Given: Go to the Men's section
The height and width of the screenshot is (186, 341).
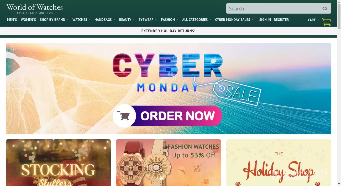Looking at the screenshot, I should tap(12, 20).
